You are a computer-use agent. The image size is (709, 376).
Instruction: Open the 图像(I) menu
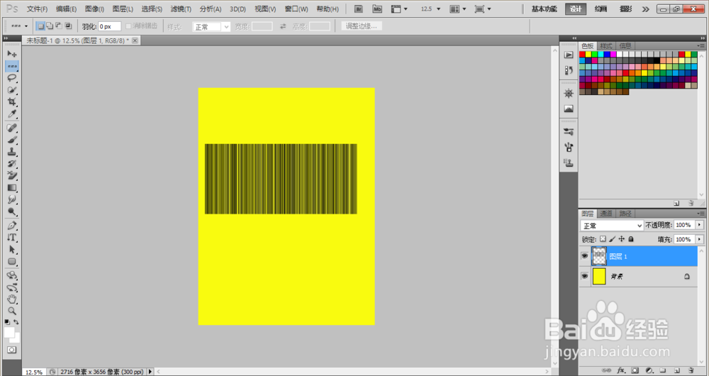coord(94,9)
